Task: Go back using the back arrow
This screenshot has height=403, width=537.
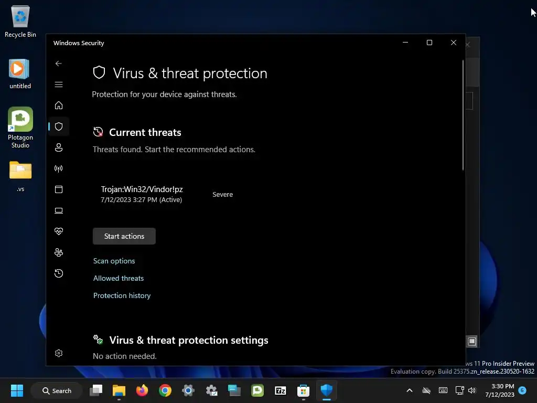Action: [x=59, y=63]
